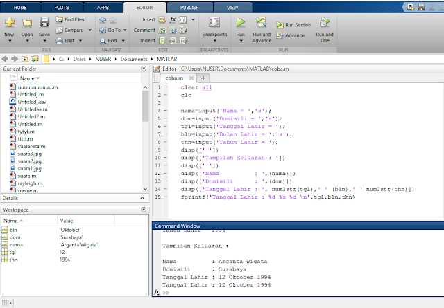Click the Command Window prompt
The width and height of the screenshot is (444, 308).
pos(166,293)
